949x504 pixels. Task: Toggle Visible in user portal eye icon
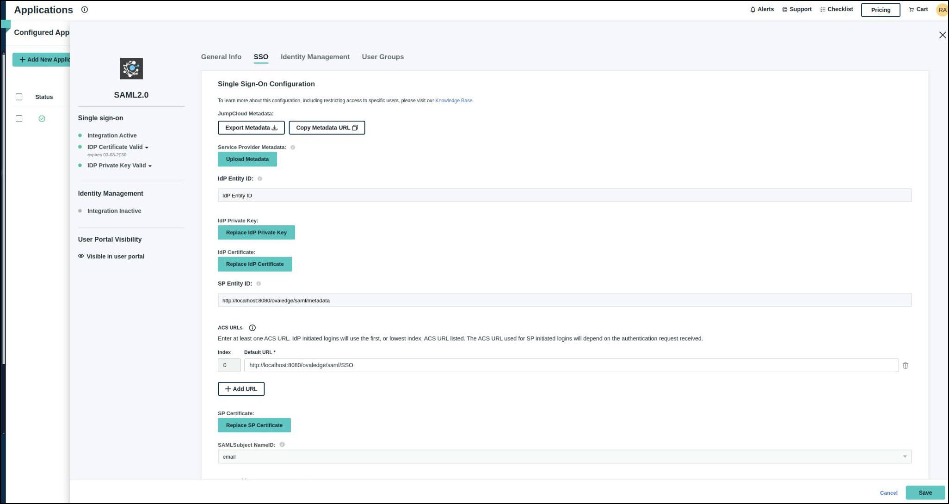[x=81, y=256]
